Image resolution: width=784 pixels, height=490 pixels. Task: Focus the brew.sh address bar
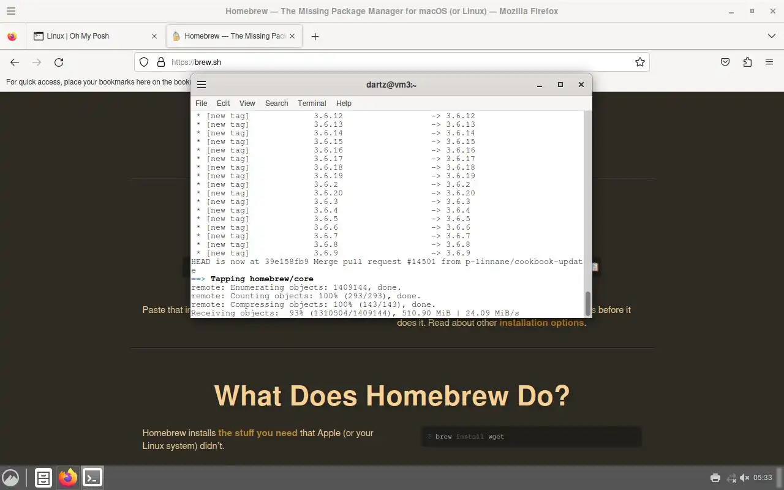pos(392,62)
